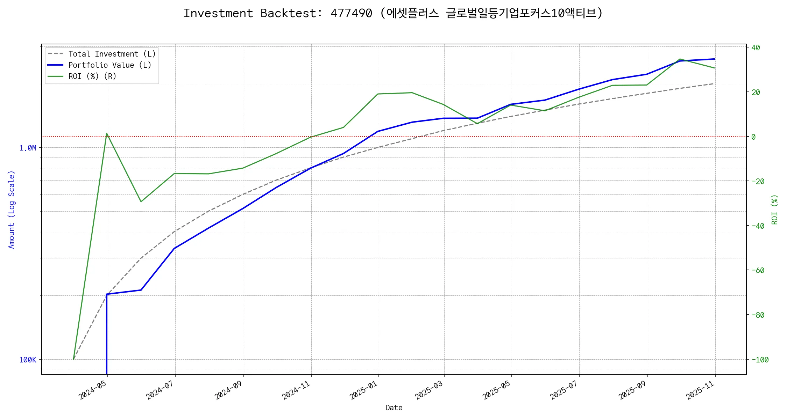Click the ROI axis 0 tick label
The height and width of the screenshot is (419, 787).
click(x=753, y=137)
